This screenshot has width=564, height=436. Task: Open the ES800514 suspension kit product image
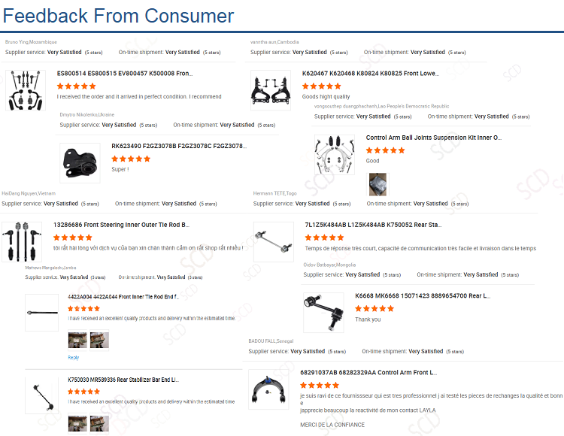pos(26,90)
